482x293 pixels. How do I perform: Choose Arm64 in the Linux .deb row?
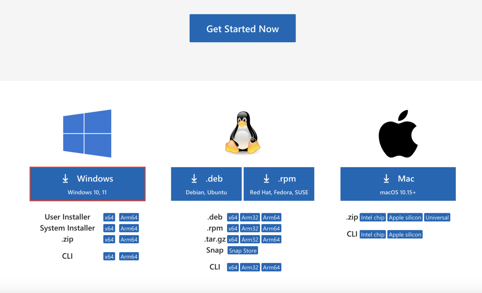(x=271, y=218)
